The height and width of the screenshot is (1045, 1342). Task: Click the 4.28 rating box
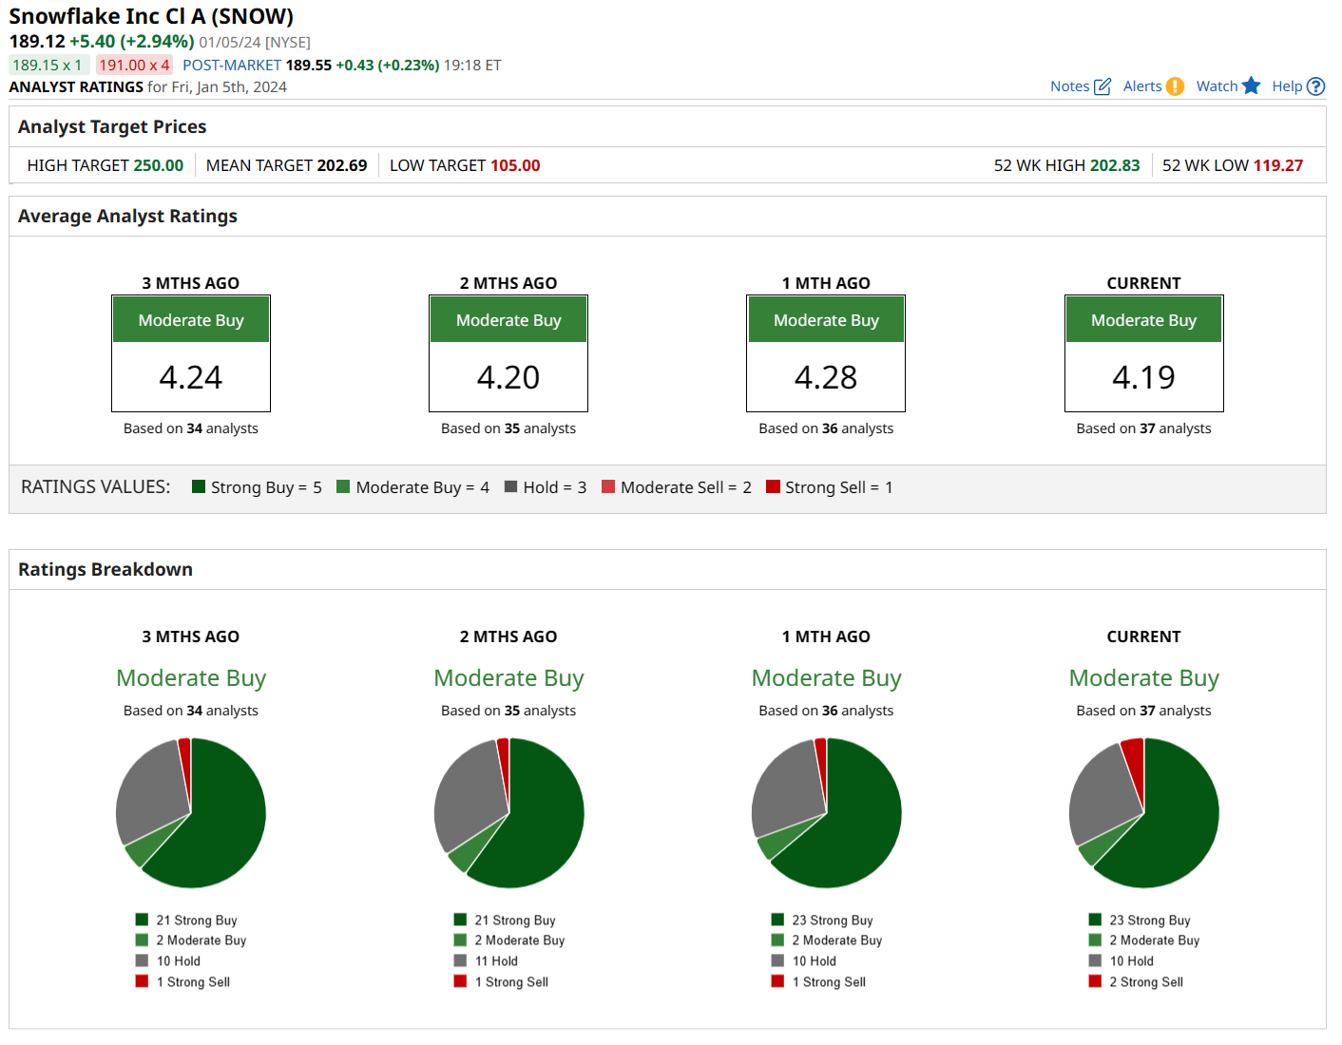click(x=826, y=353)
